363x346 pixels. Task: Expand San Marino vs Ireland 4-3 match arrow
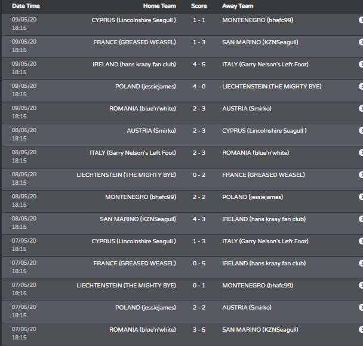tap(361, 219)
